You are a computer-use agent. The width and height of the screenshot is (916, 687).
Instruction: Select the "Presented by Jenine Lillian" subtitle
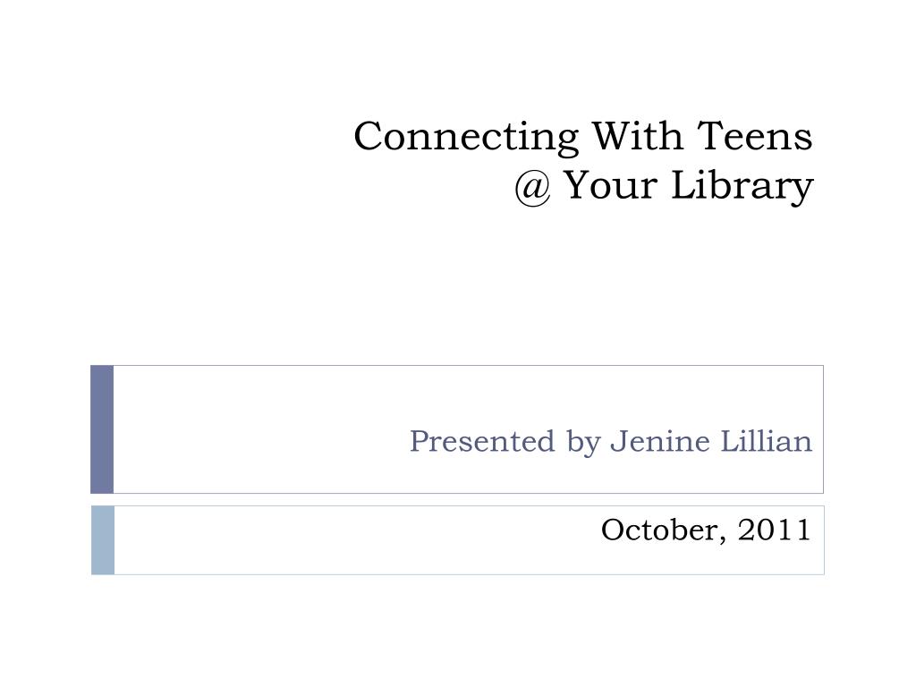tap(610, 442)
